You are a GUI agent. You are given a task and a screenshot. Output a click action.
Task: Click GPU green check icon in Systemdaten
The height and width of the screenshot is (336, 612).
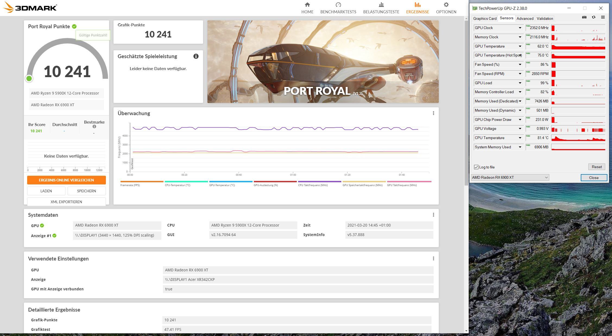click(42, 225)
